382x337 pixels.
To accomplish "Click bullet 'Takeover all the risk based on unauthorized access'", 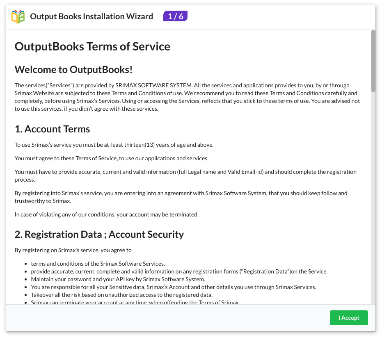I will pyautogui.click(x=122, y=295).
